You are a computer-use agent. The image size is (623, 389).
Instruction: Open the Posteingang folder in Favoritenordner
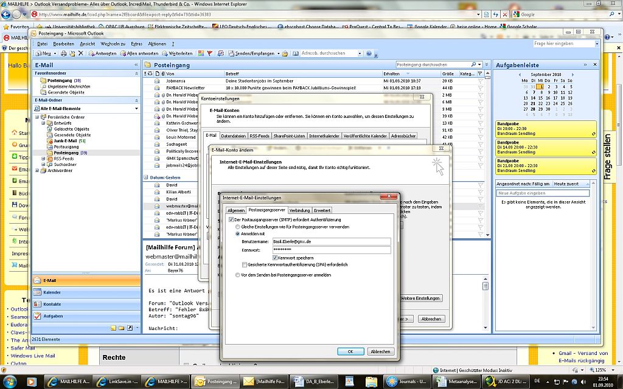(x=60, y=80)
